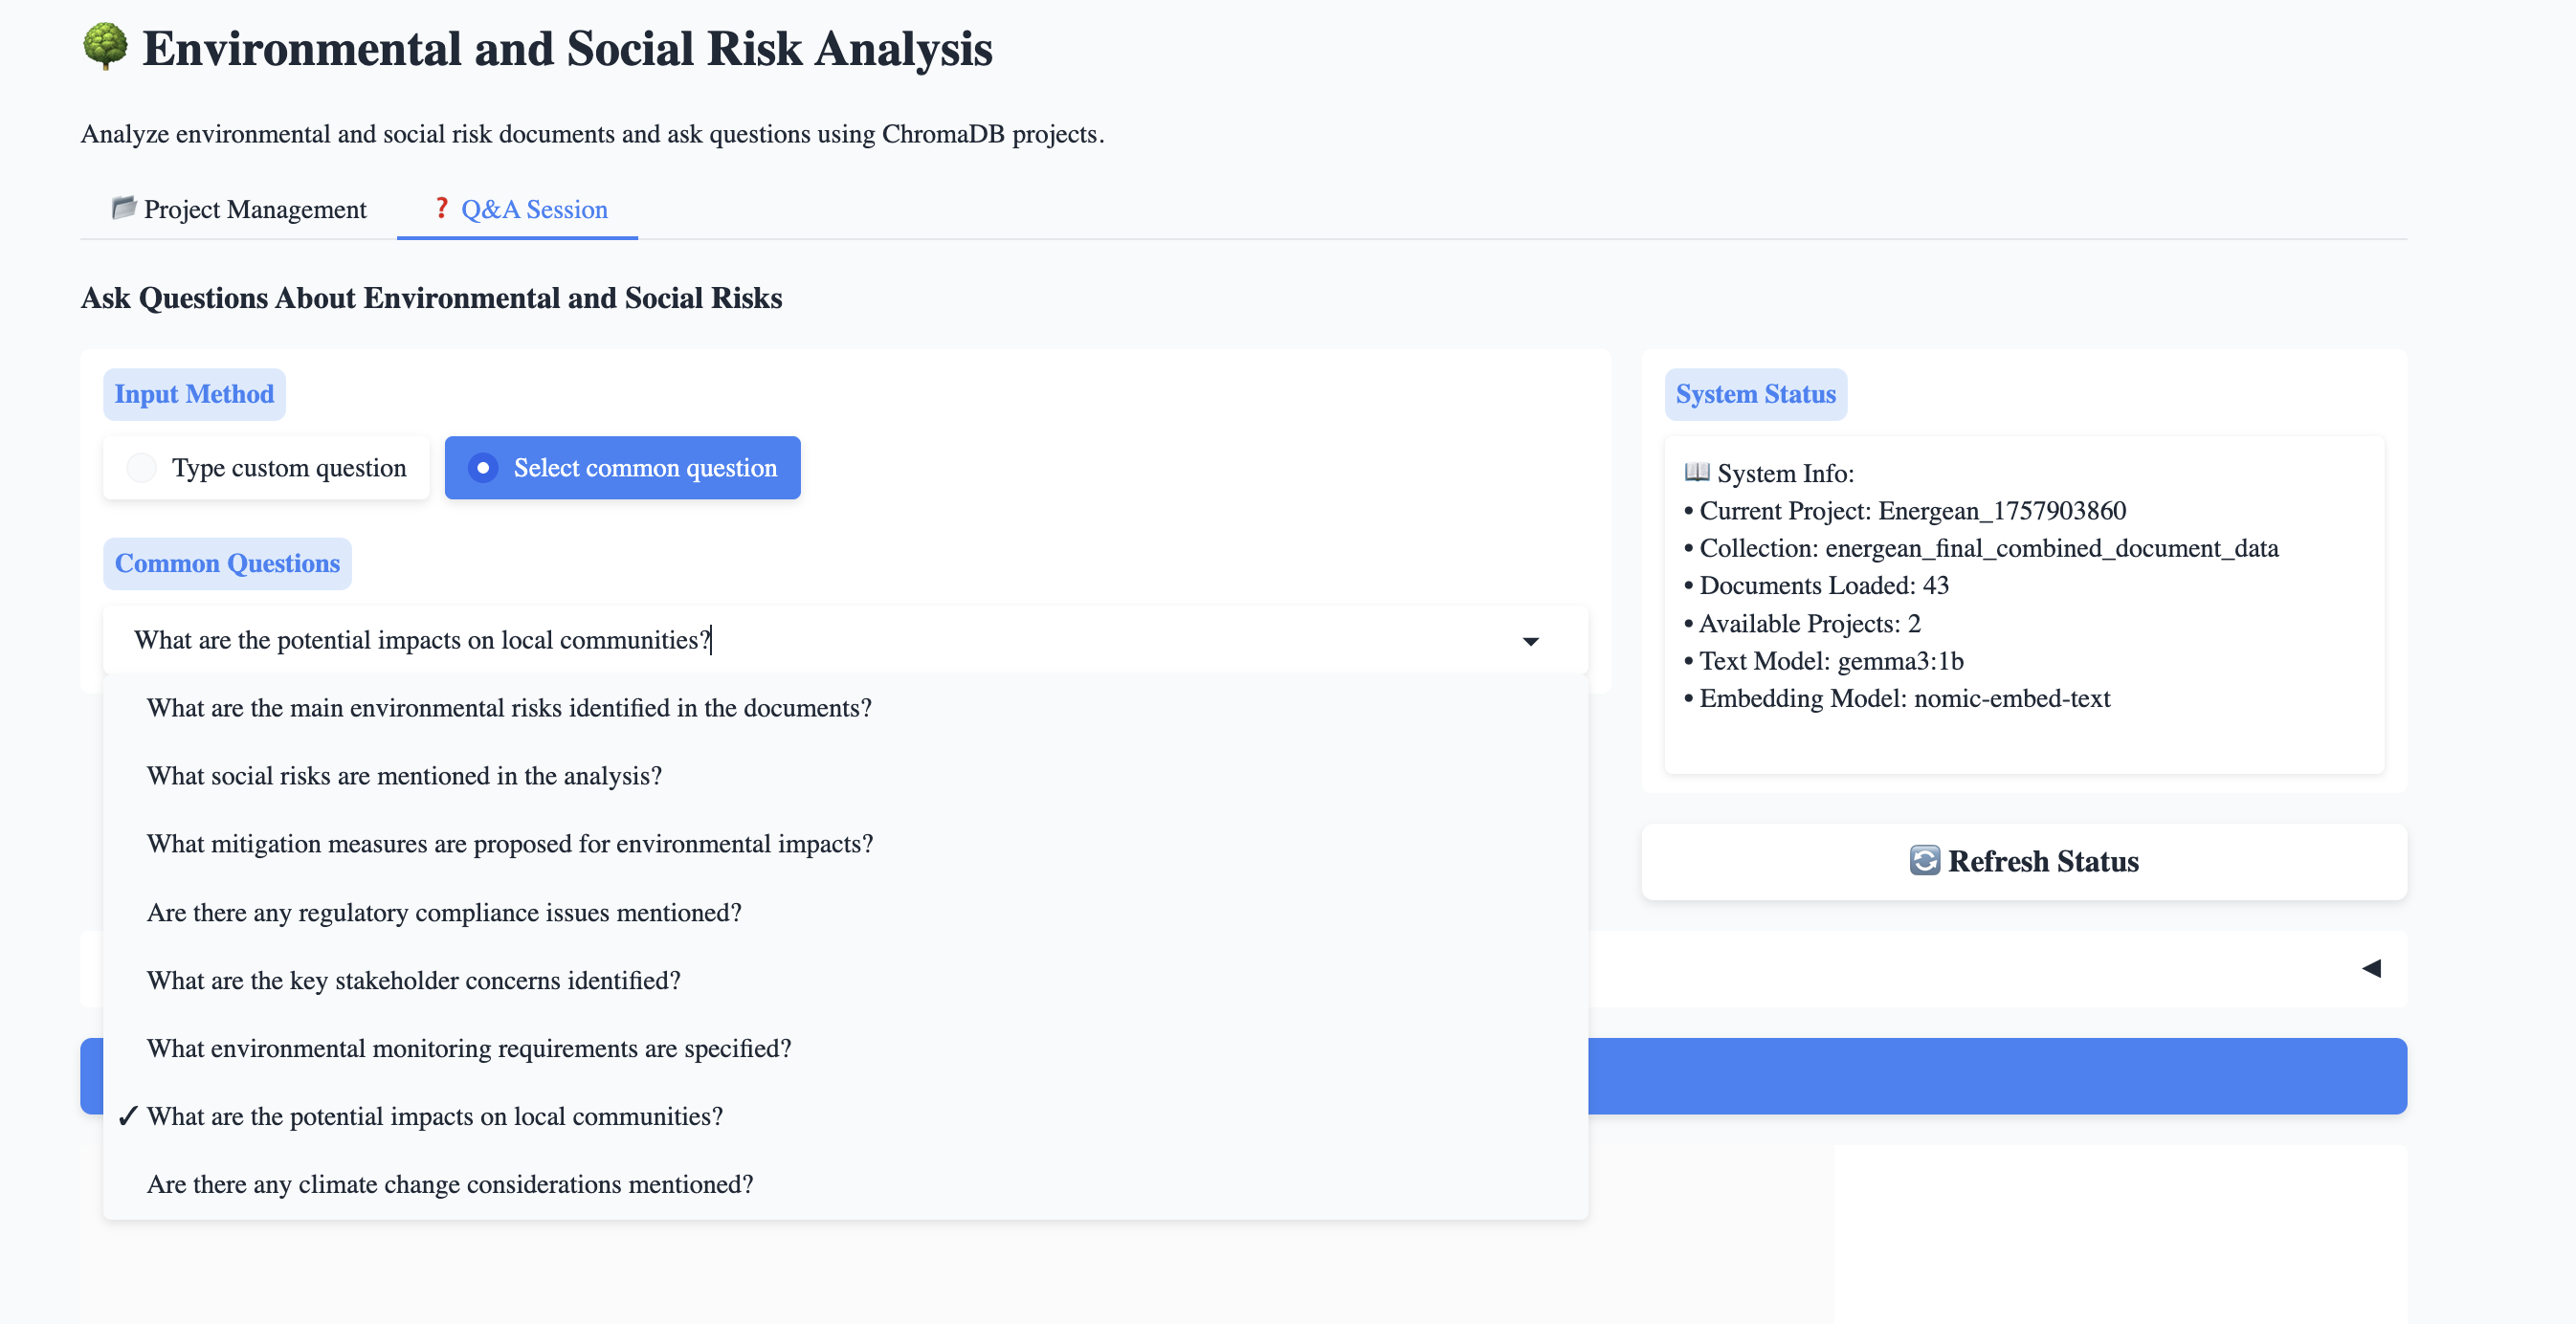Open the Common Questions dropdown list
The width and height of the screenshot is (2576, 1324).
[800, 640]
